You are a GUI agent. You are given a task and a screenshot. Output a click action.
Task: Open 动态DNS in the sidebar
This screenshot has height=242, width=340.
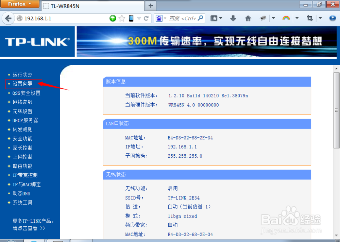point(21,193)
